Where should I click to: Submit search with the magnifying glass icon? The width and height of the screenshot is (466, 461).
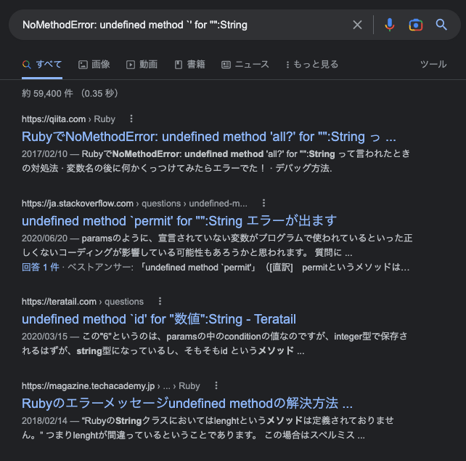(x=441, y=25)
